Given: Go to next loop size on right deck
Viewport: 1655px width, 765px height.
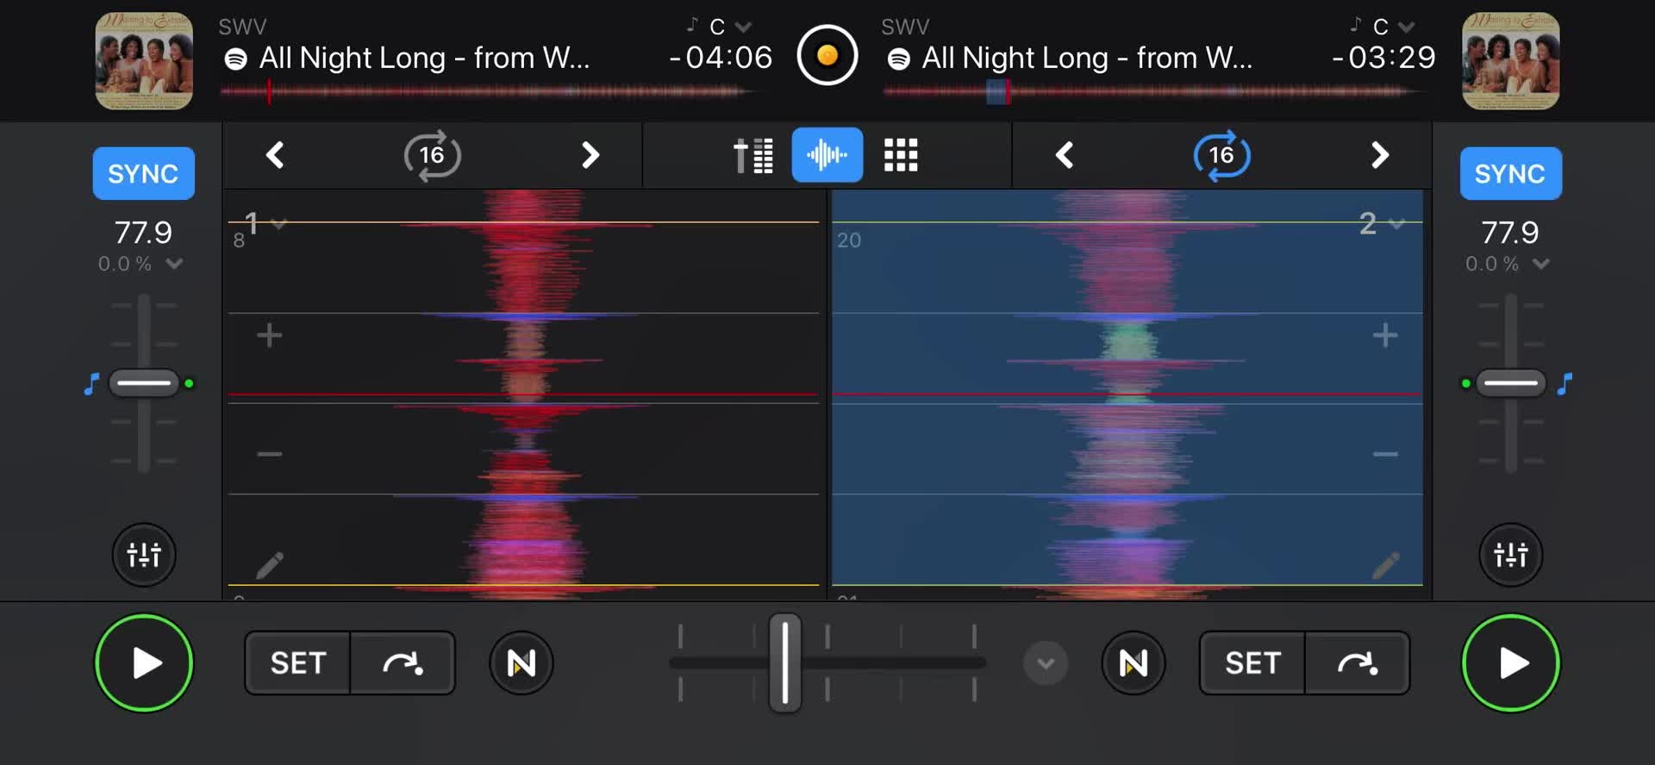Looking at the screenshot, I should [1379, 155].
